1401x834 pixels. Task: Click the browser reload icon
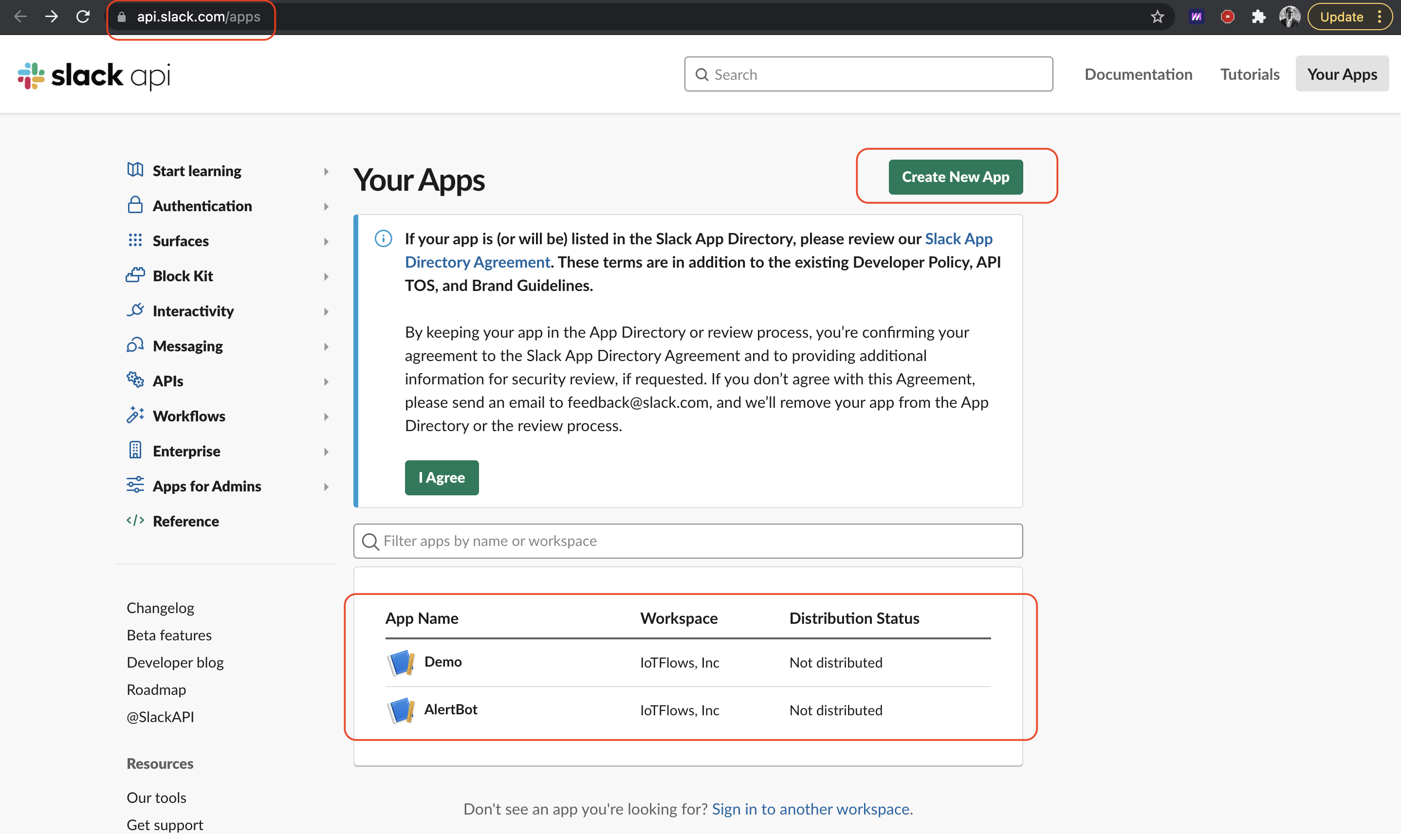[x=83, y=17]
